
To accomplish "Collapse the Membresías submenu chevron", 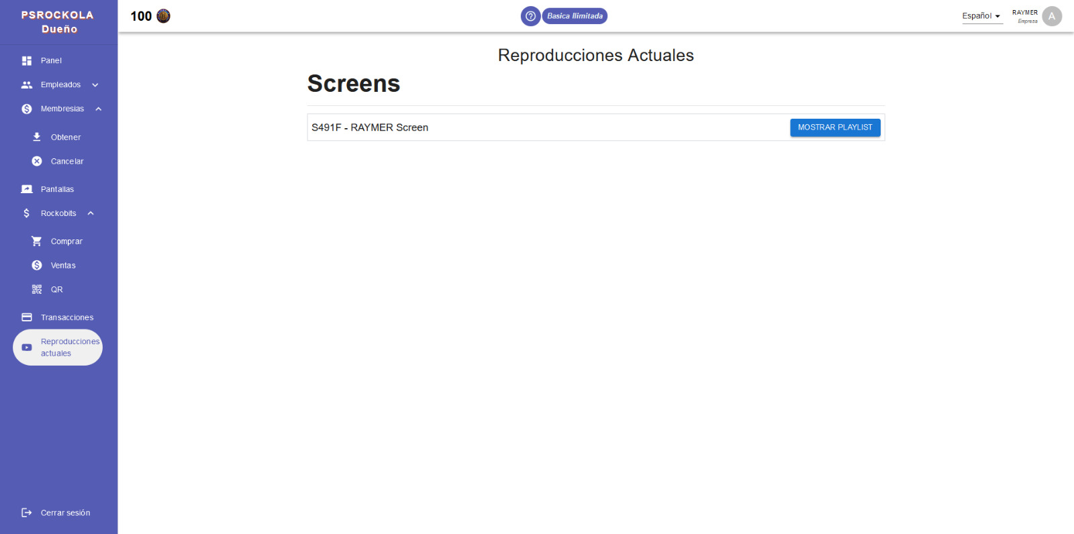I will pyautogui.click(x=99, y=109).
